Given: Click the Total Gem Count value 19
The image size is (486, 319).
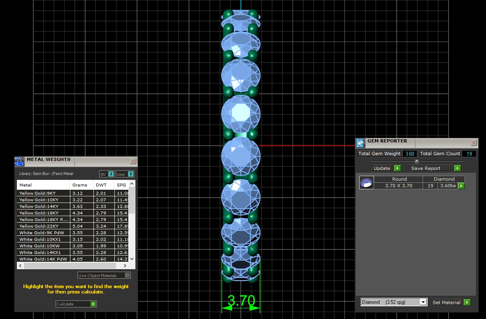Looking at the screenshot, I should [469, 154].
